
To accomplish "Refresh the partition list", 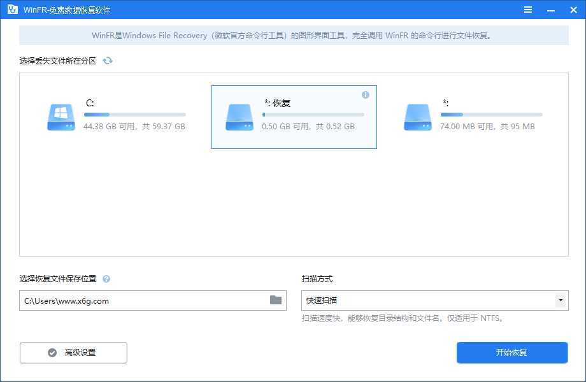I will click(x=108, y=60).
